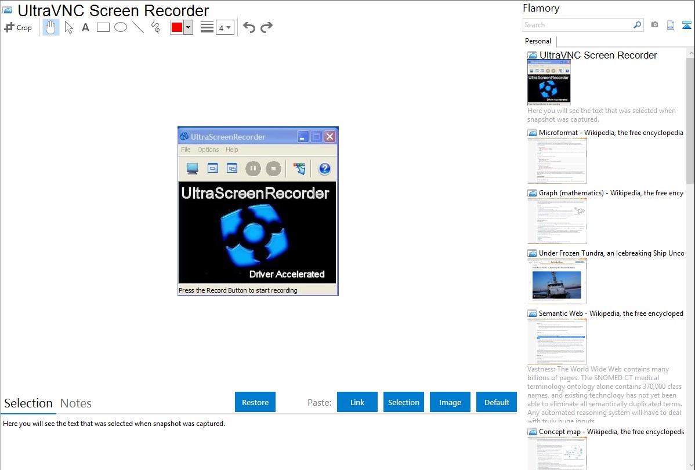Close the UltraScreenRecorder window

pos(330,137)
